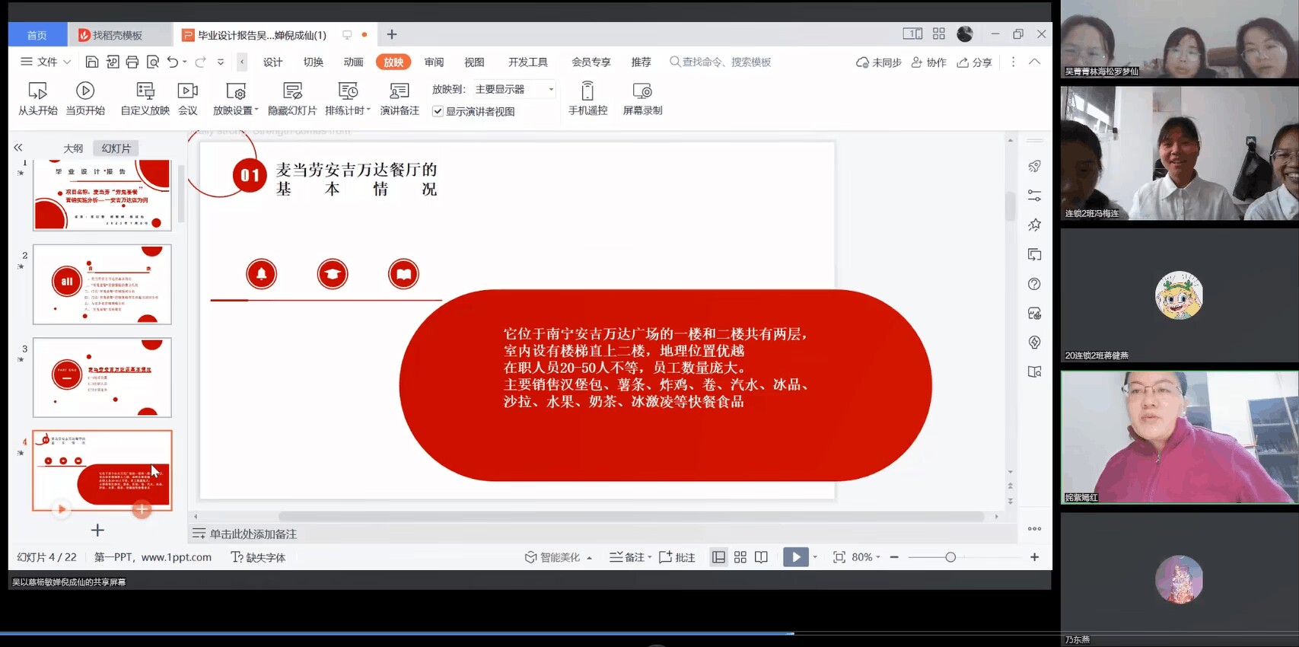Image resolution: width=1299 pixels, height=647 pixels.
Task: Start slideshow from current page (当页开始)
Action: pyautogui.click(x=85, y=91)
